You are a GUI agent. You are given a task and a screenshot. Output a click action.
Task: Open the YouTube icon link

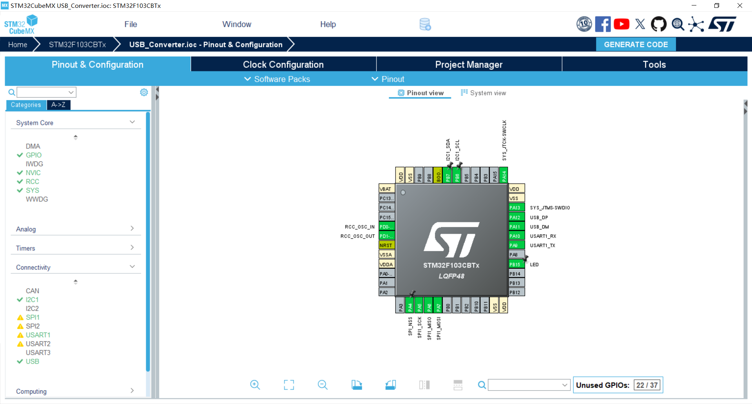point(622,24)
